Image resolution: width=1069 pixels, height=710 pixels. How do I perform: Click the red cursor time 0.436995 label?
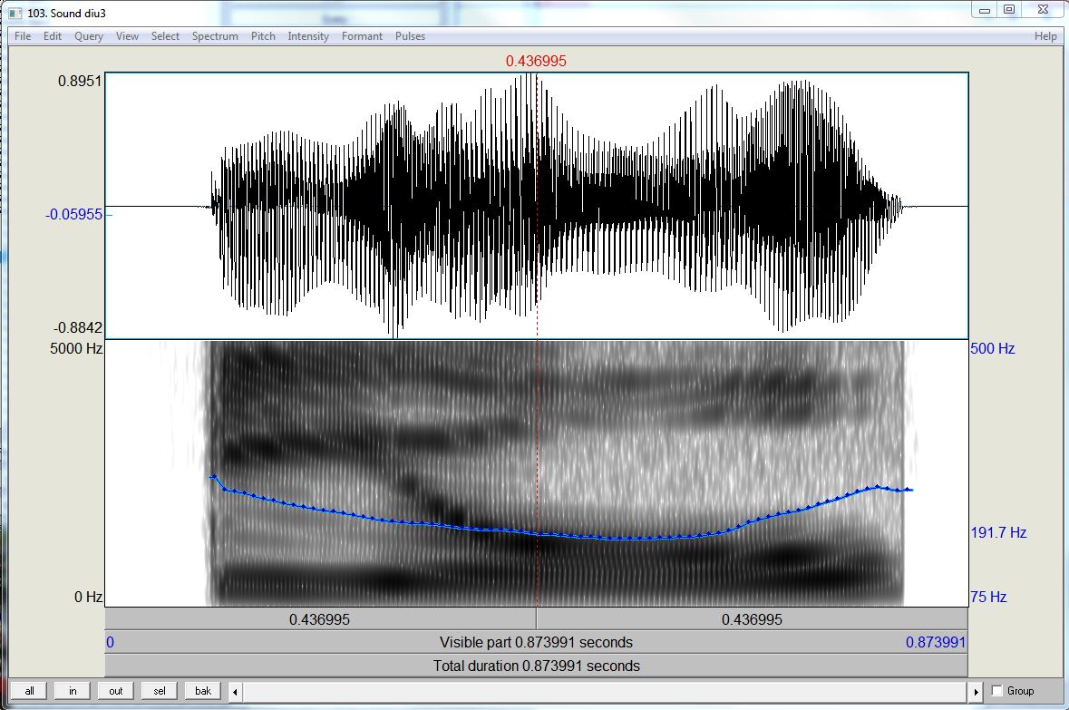536,61
